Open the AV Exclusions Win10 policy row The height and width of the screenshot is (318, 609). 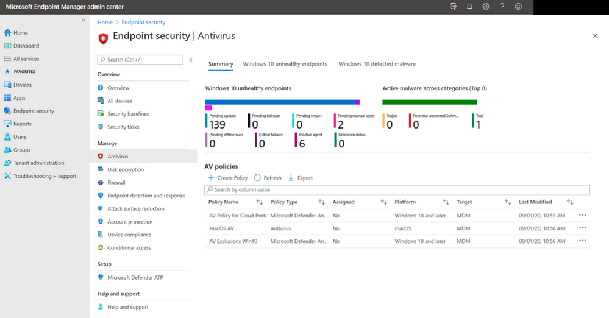click(x=397, y=241)
